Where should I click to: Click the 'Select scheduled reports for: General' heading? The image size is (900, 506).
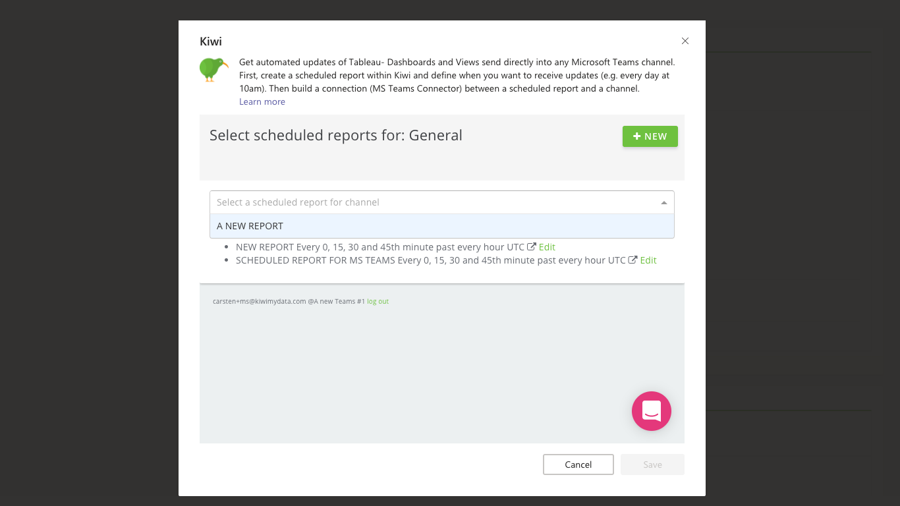336,136
